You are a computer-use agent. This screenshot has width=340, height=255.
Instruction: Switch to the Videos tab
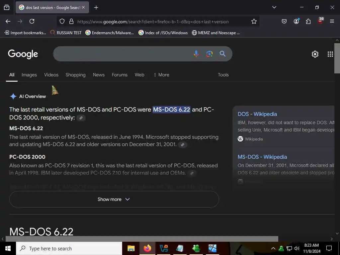coord(51,75)
